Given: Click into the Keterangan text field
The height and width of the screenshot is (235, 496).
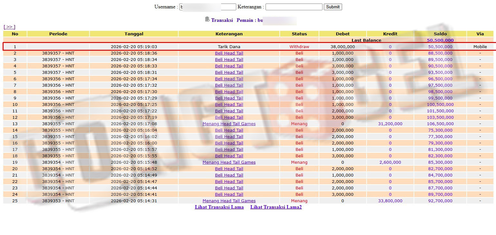Looking at the screenshot, I should point(294,7).
